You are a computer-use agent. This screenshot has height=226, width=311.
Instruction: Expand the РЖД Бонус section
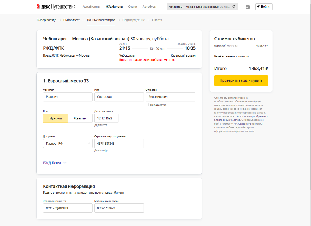click(x=55, y=163)
